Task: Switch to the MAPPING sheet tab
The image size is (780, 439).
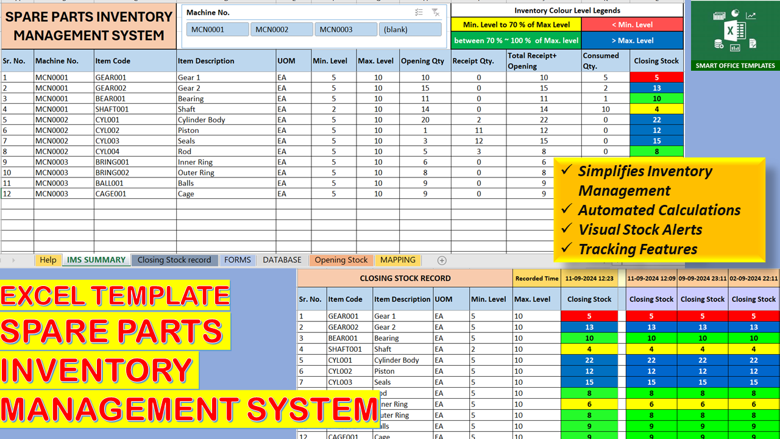Action: 397,260
